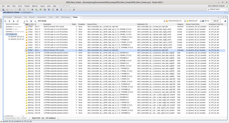The height and width of the screenshot is (123, 229).
Task: Uncheck the Critical warning (10) filter
Action: point(165,21)
